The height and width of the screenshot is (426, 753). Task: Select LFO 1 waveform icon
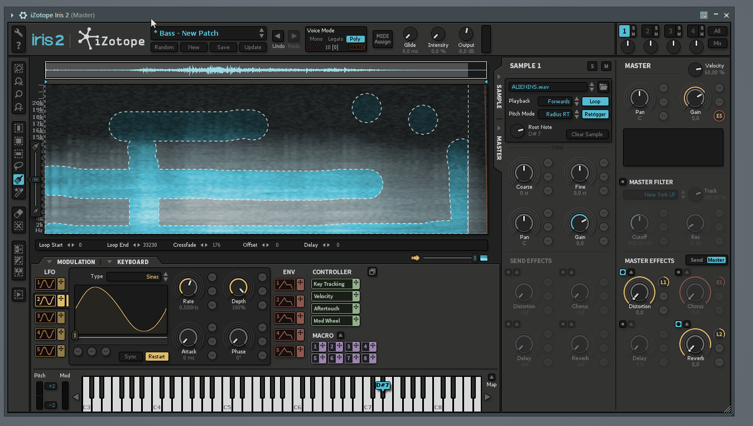pos(45,284)
